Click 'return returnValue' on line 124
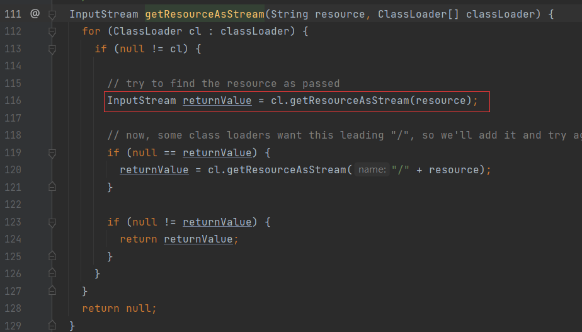The width and height of the screenshot is (582, 332). 179,239
